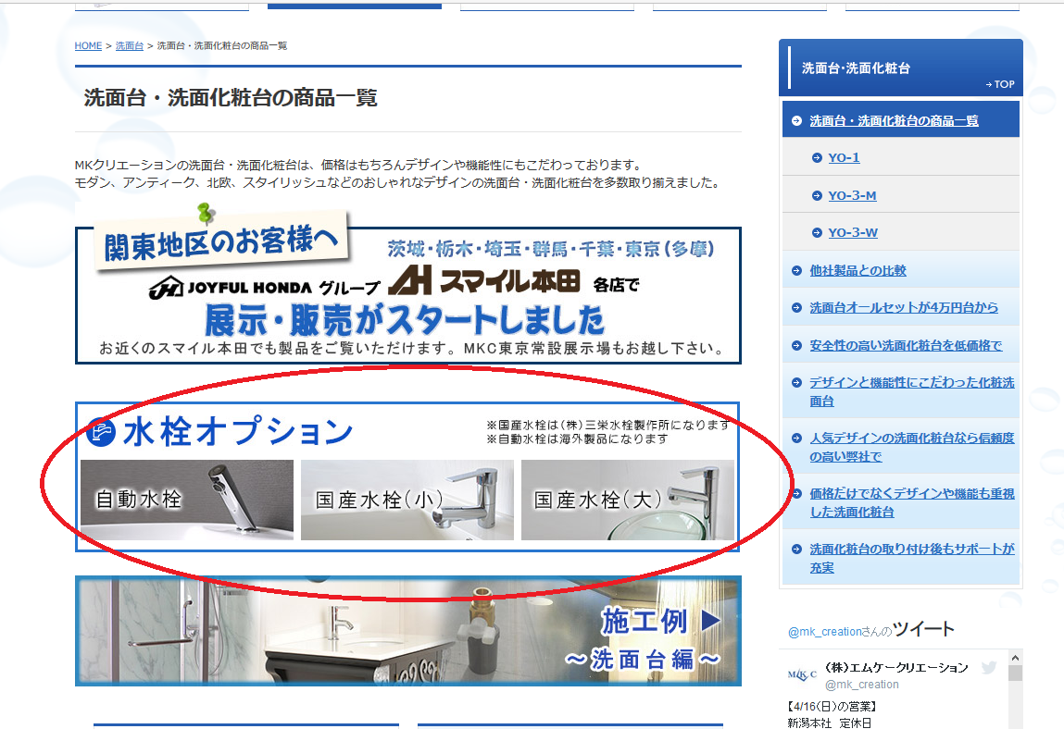Screen dimensions: 1064x729
Task: Open 洗面台オールセットが4万円台から link
Action: [x=904, y=307]
